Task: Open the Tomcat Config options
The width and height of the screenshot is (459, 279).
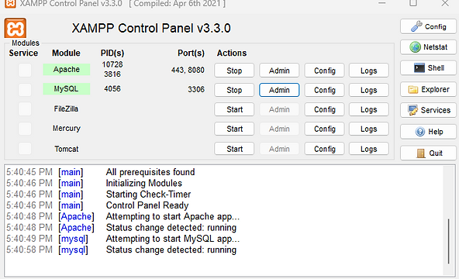Action: 324,149
